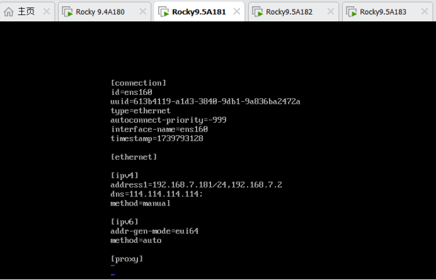
Task: Click the method=manual line
Action: [141, 203]
